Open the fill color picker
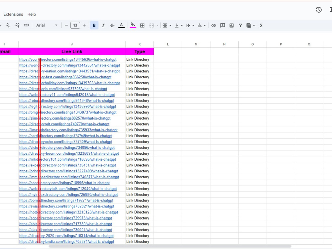The image size is (332, 249). tap(133, 25)
